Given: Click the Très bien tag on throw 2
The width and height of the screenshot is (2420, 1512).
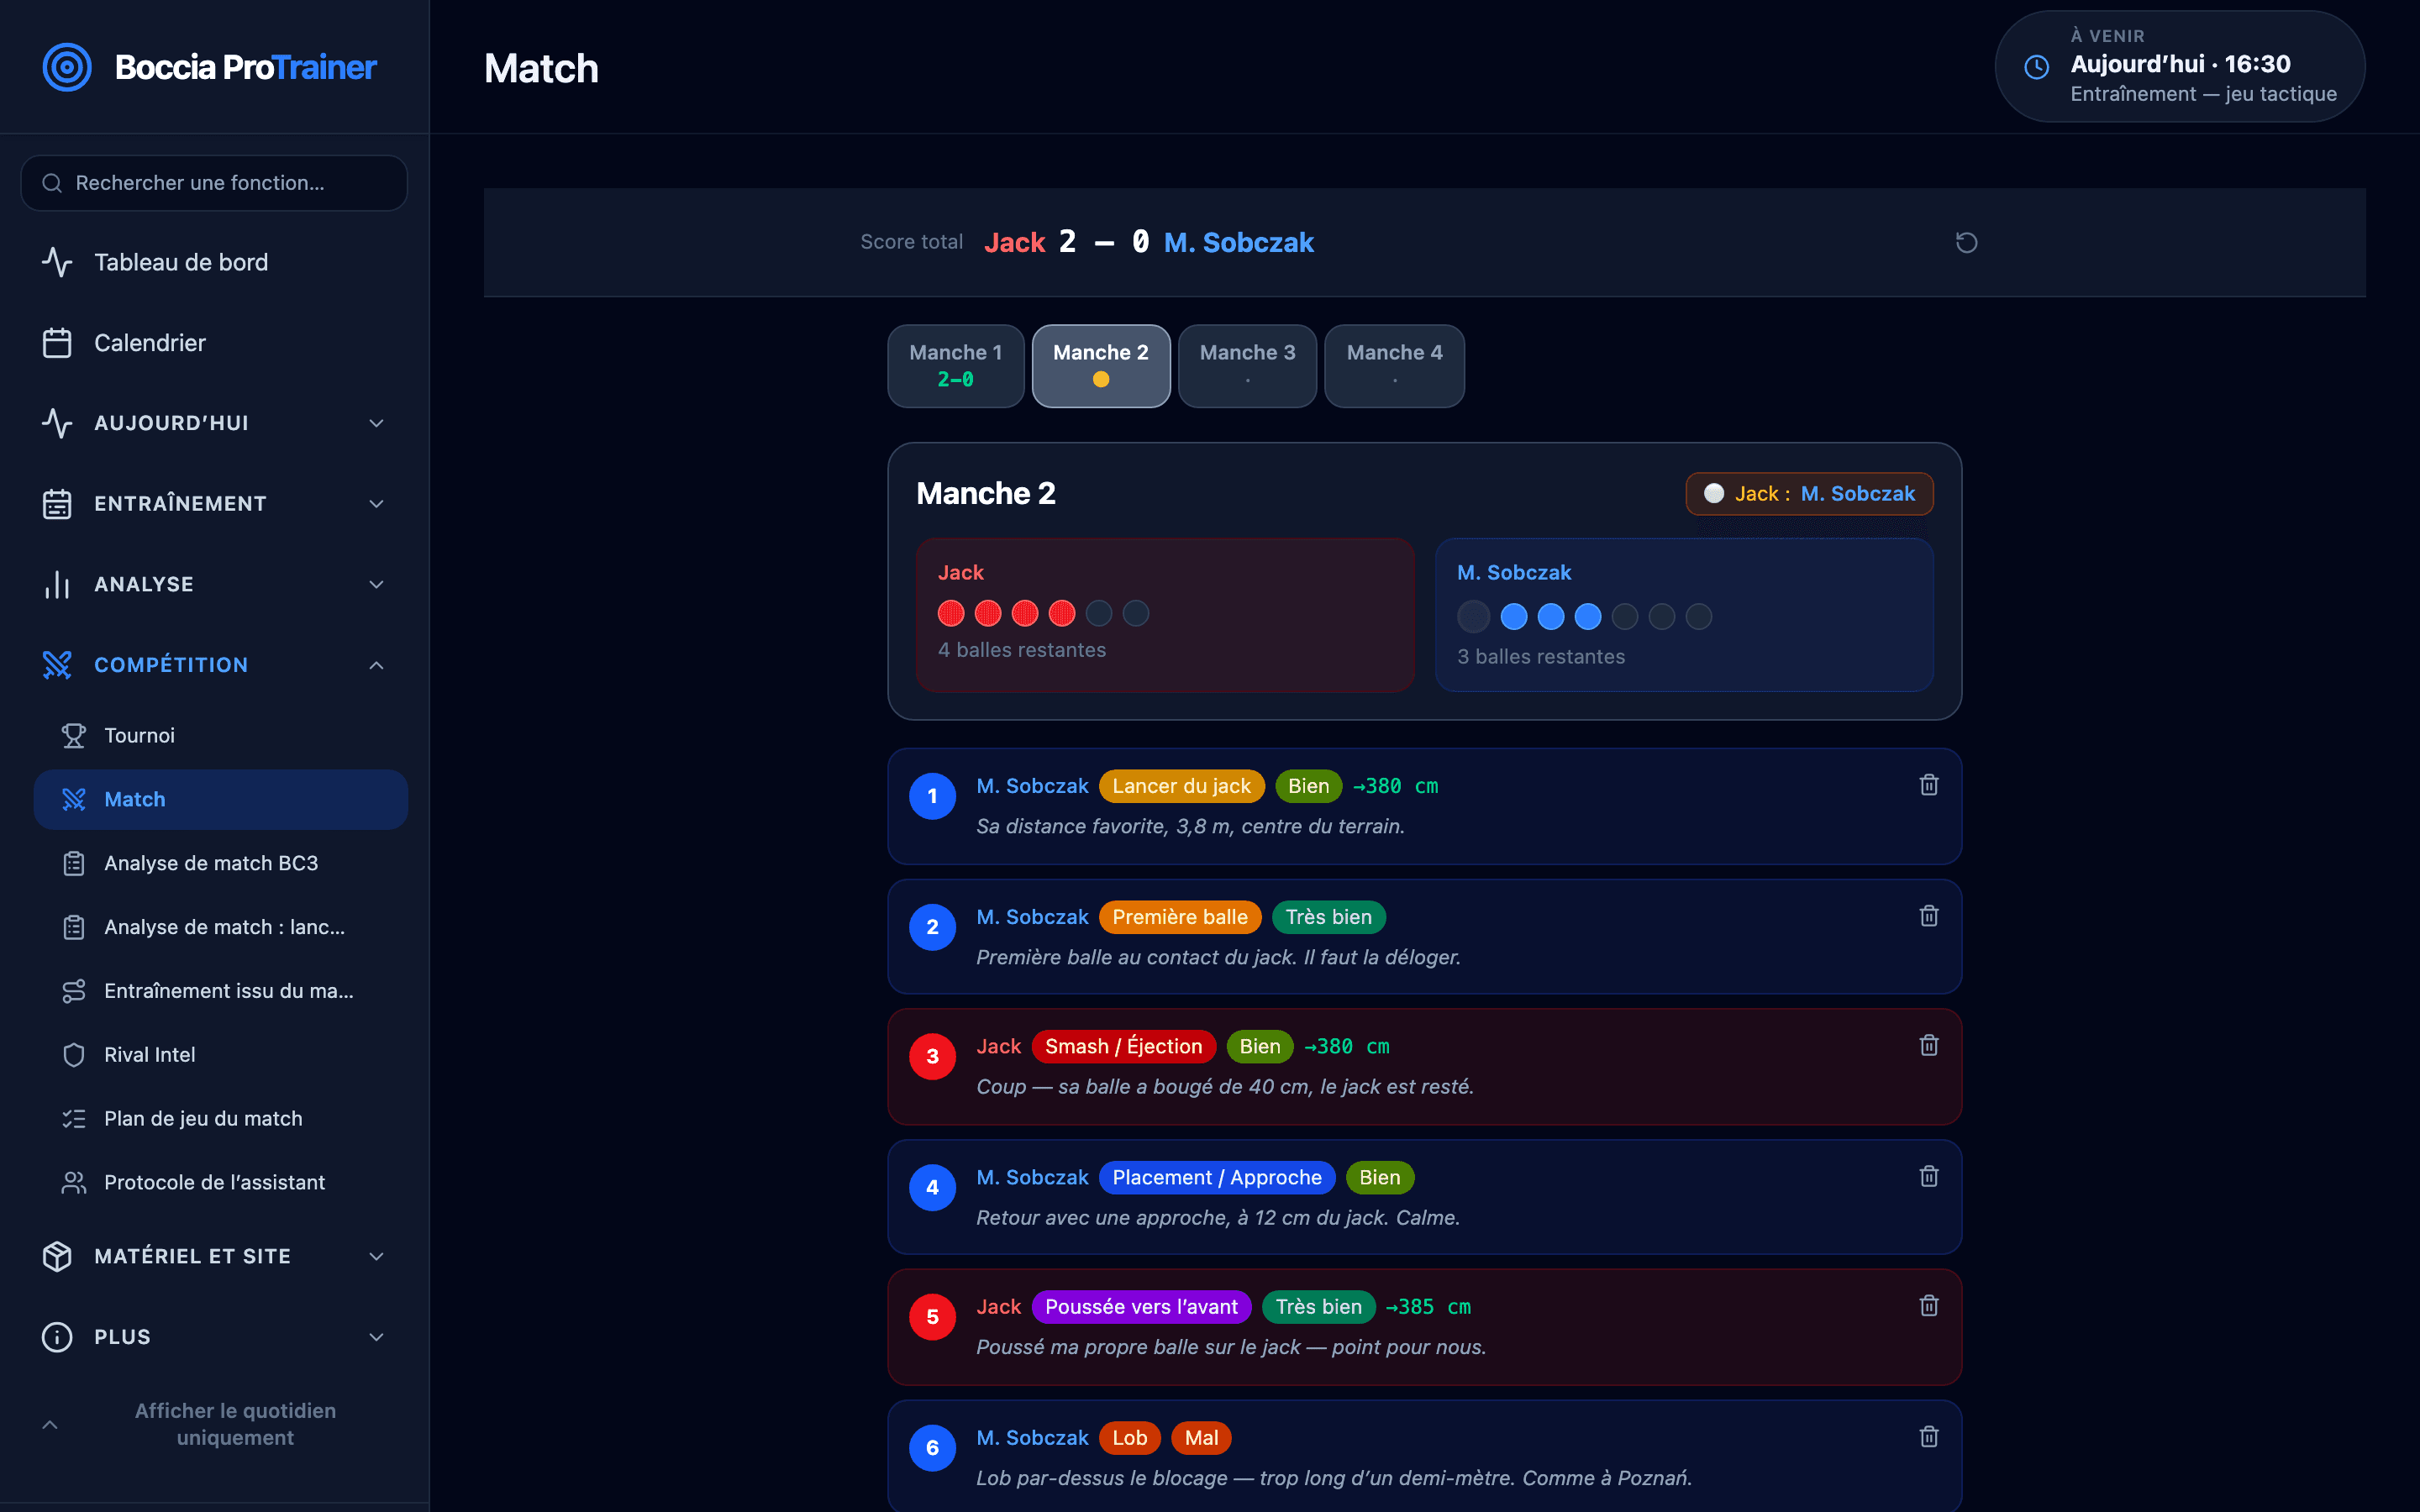Looking at the screenshot, I should [1328, 917].
